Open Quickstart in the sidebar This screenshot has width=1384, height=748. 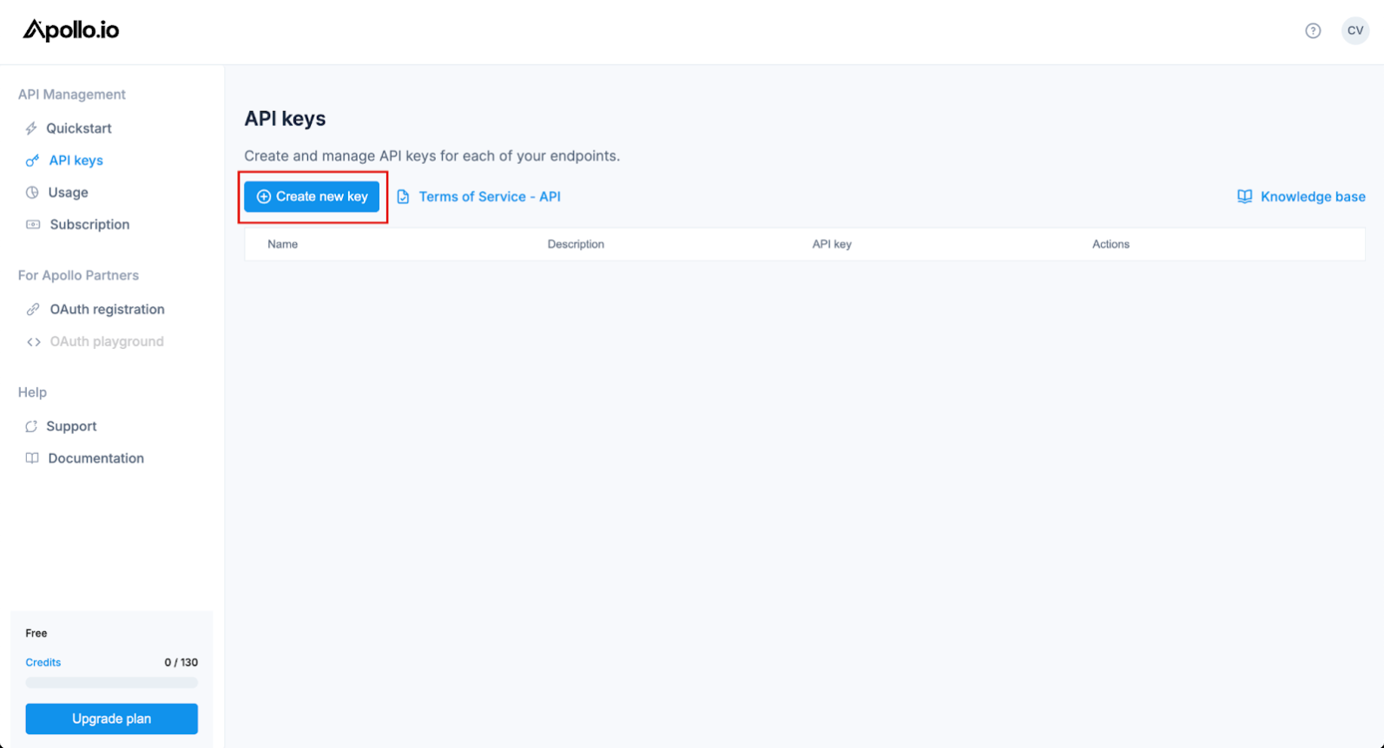point(79,128)
